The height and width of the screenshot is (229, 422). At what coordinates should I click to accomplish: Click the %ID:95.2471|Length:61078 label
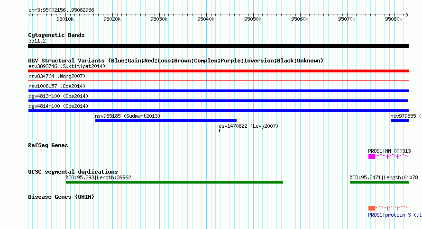click(384, 177)
